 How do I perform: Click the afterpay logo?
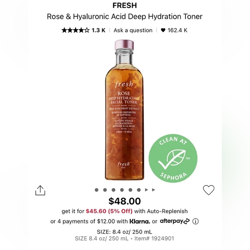point(175,221)
